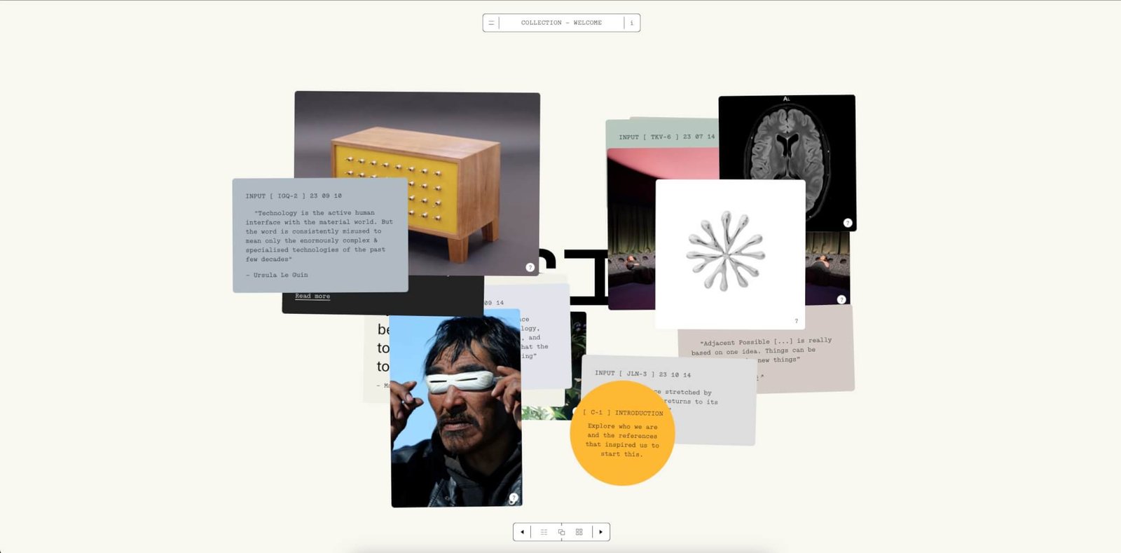Switch to list view layout
1121x553 pixels.
click(x=544, y=532)
